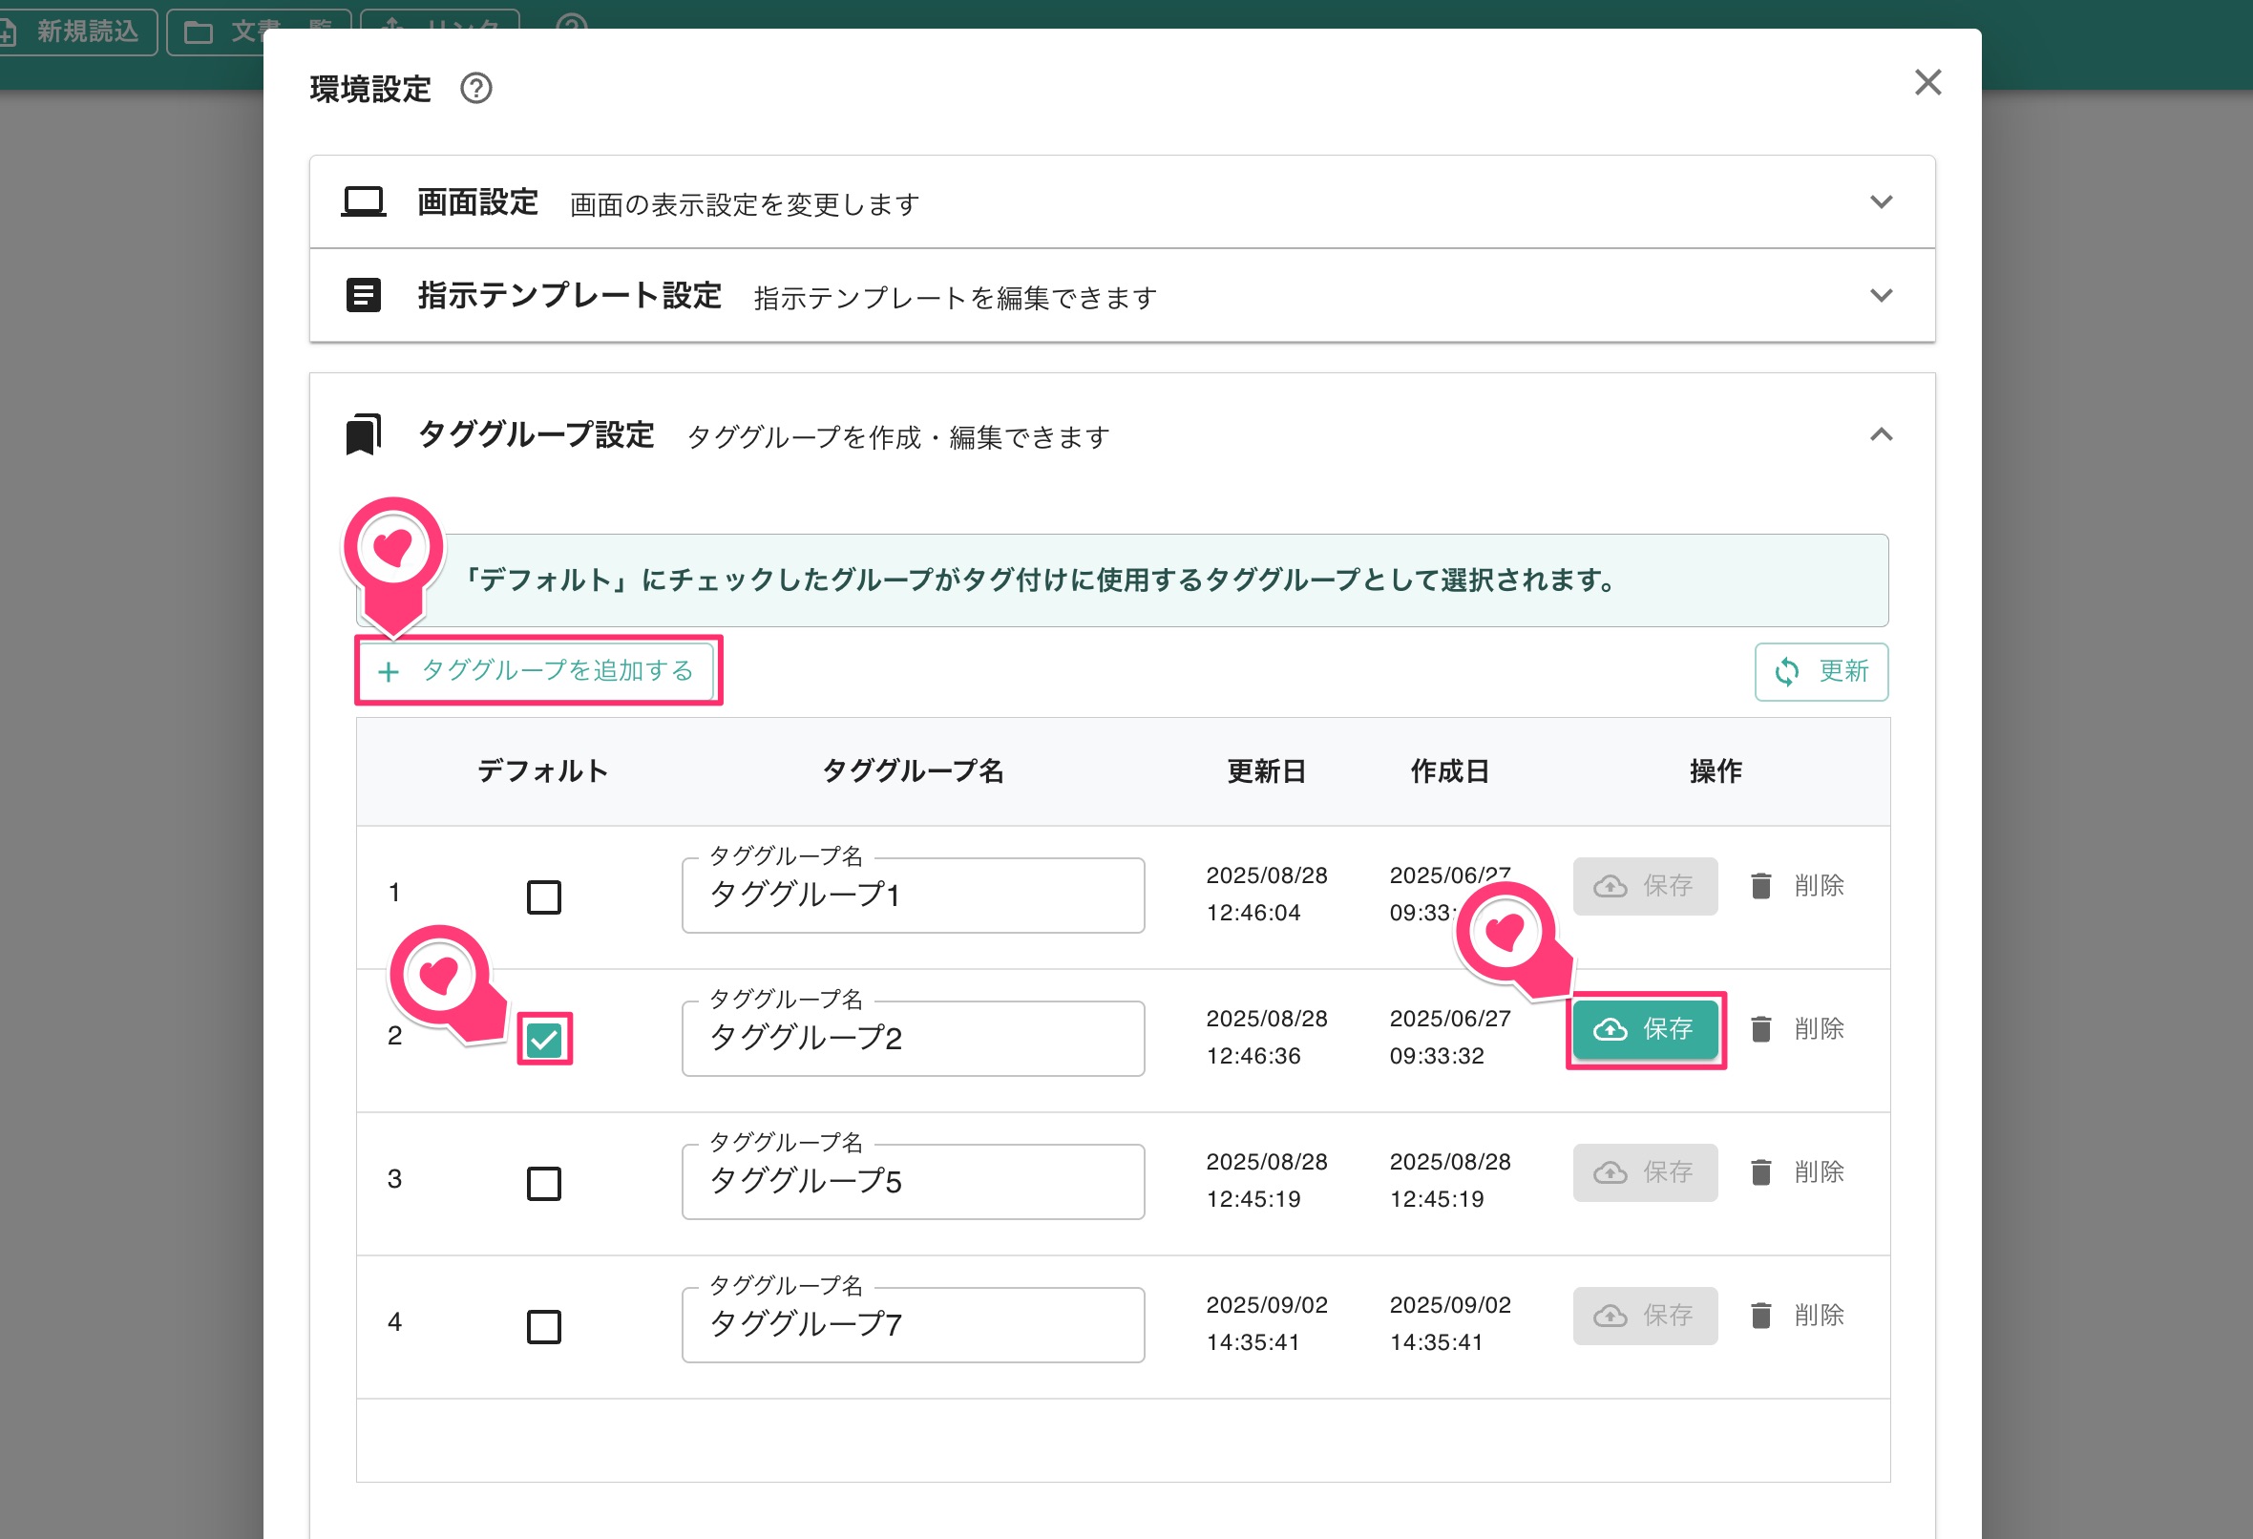Image resolution: width=2253 pixels, height=1539 pixels.
Task: Click the laptop icon of 画面設定
Action: [x=364, y=201]
